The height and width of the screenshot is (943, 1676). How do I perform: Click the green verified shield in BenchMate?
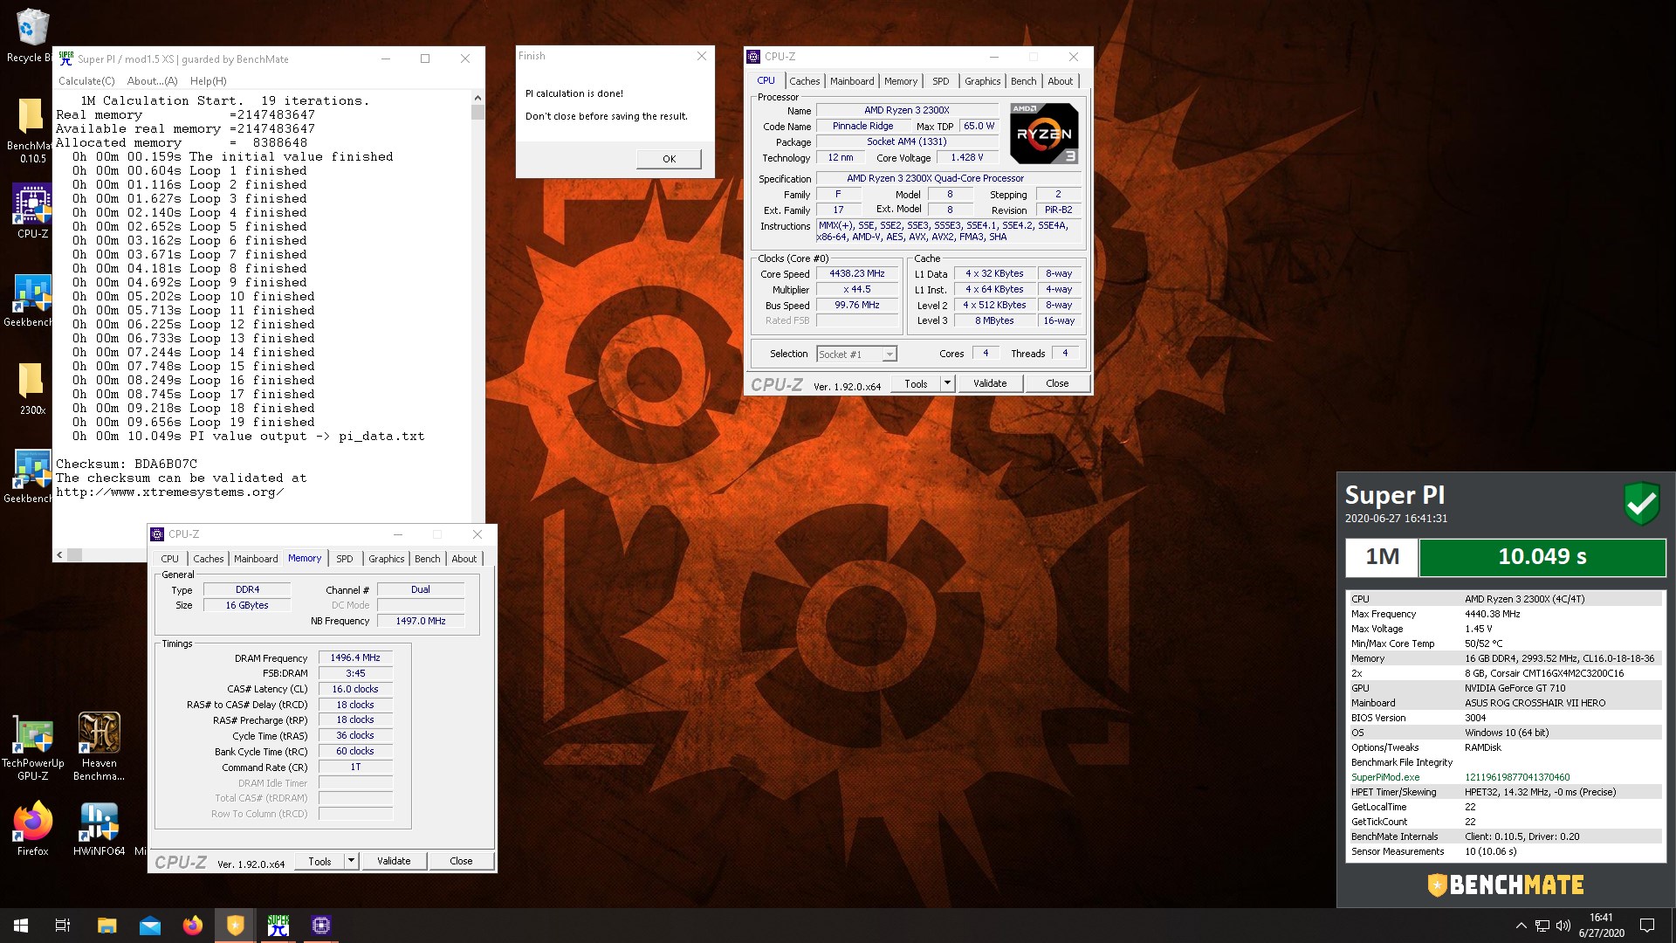click(1641, 503)
